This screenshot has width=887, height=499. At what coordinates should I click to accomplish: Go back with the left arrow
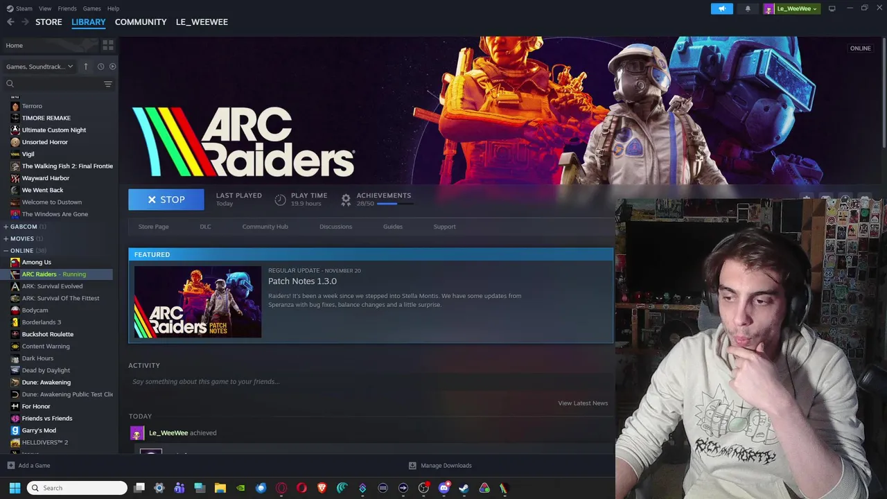(x=10, y=21)
